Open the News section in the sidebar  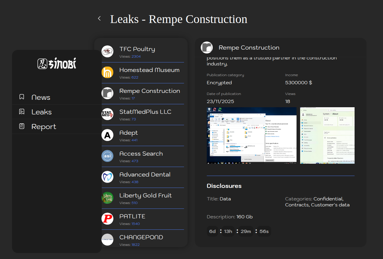[41, 97]
